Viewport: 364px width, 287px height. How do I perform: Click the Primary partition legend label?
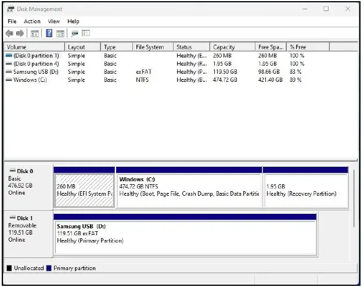74,268
